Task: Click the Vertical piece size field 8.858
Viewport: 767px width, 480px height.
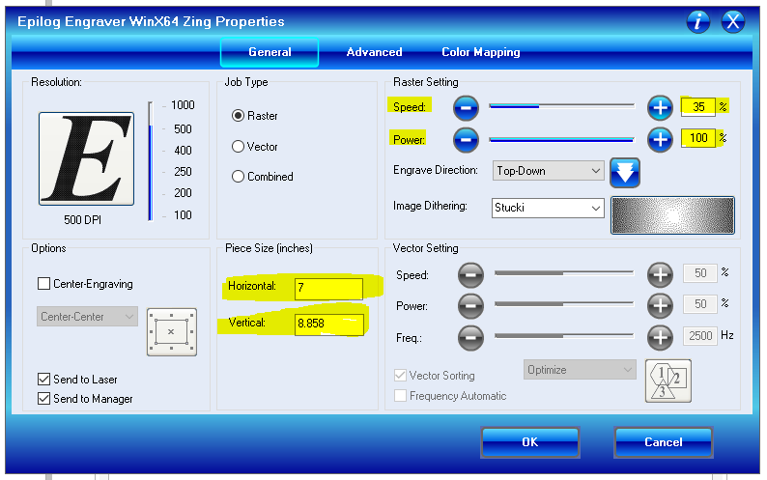Action: pyautogui.click(x=328, y=325)
